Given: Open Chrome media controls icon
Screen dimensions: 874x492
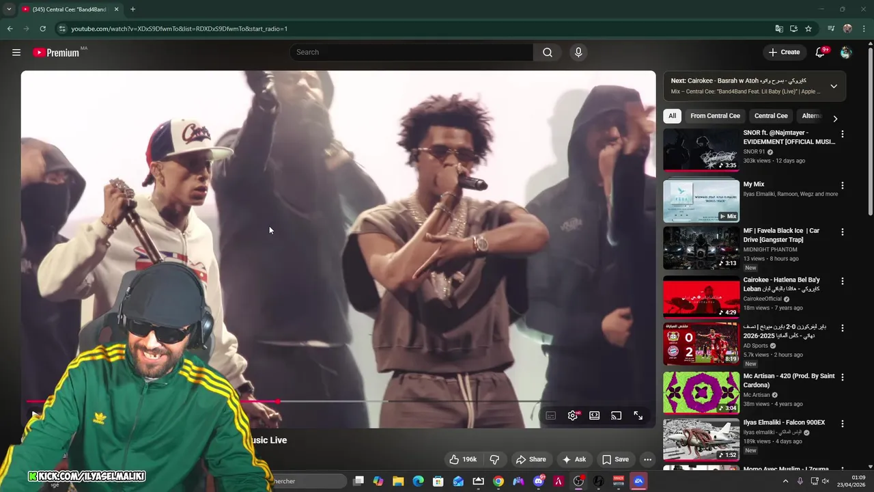Looking at the screenshot, I should tap(831, 29).
